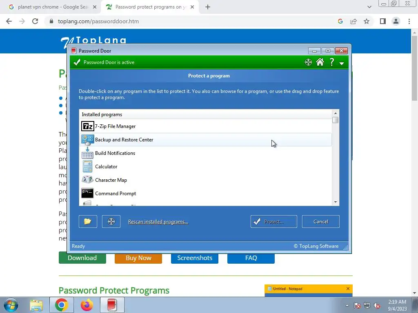Click Password Door taskbar button
The image size is (418, 313).
pos(112,305)
